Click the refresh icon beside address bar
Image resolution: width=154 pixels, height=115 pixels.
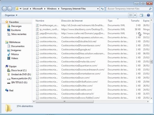tap(102, 9)
